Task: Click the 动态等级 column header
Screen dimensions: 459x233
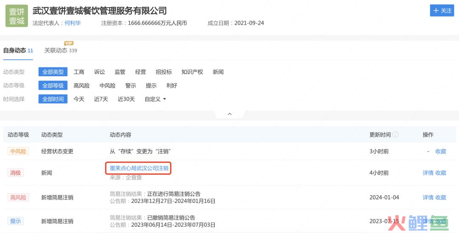Action: 18,135
